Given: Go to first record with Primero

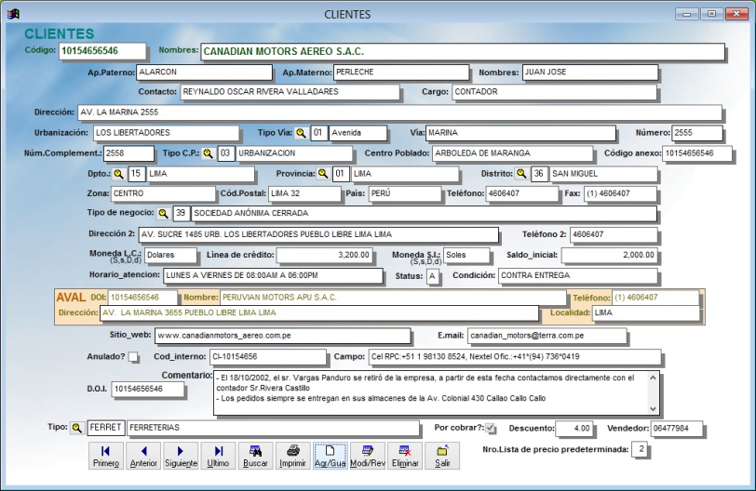Looking at the screenshot, I should pyautogui.click(x=106, y=456).
